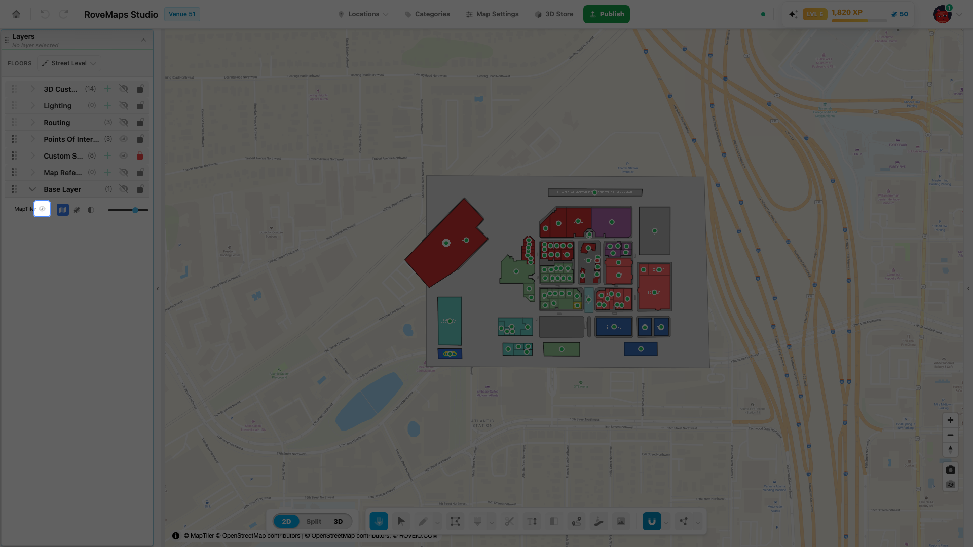The height and width of the screenshot is (547, 973).
Task: Expand the Lighting layer group
Action: (x=32, y=105)
